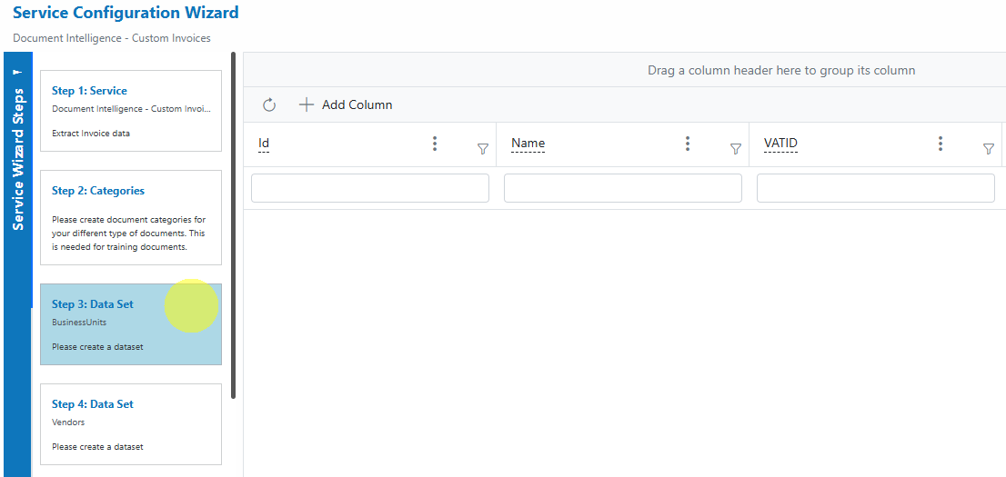Sort by the Name column header

tap(528, 143)
